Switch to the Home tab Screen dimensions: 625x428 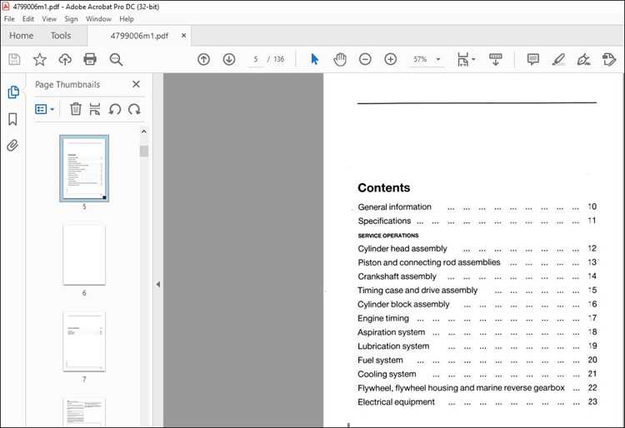click(x=22, y=36)
